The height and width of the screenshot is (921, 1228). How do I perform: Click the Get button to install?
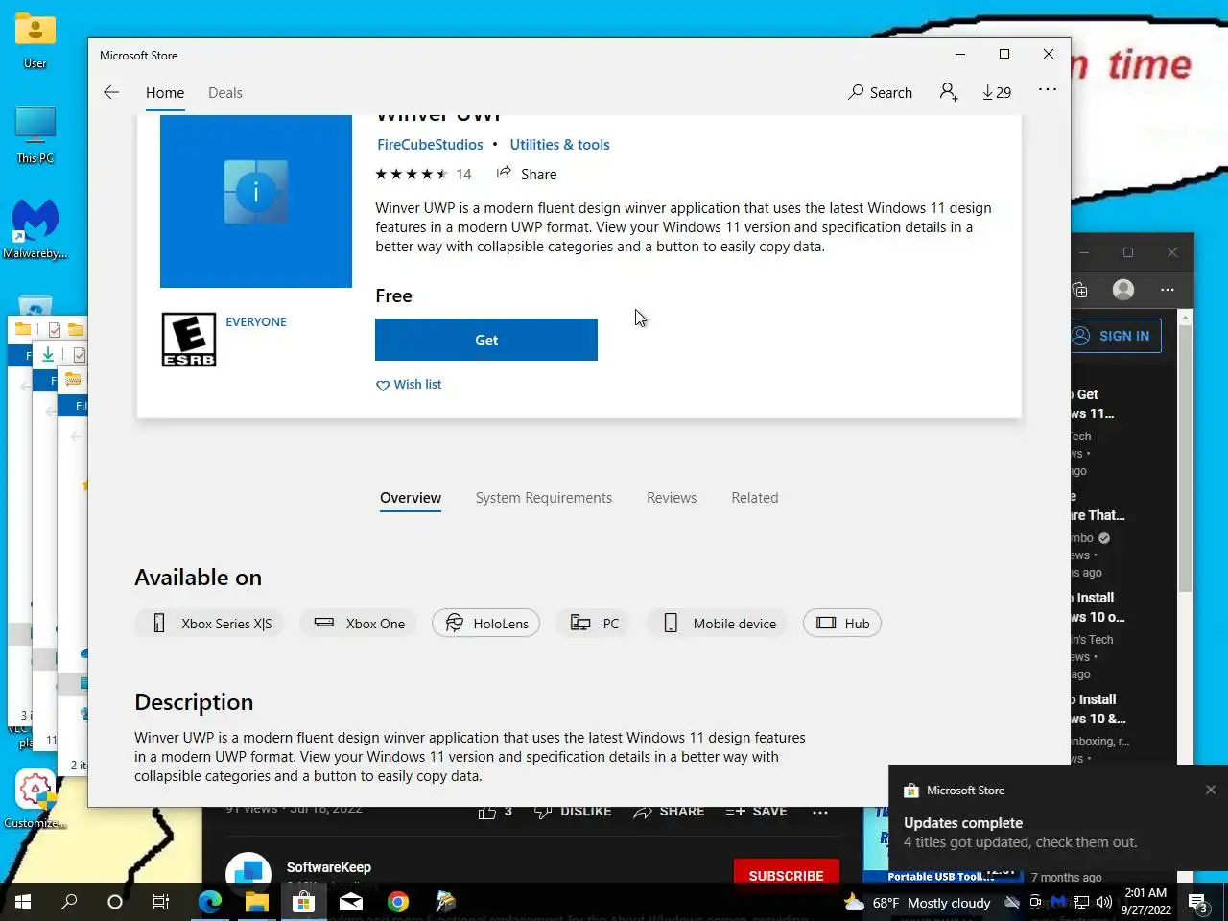tap(486, 340)
